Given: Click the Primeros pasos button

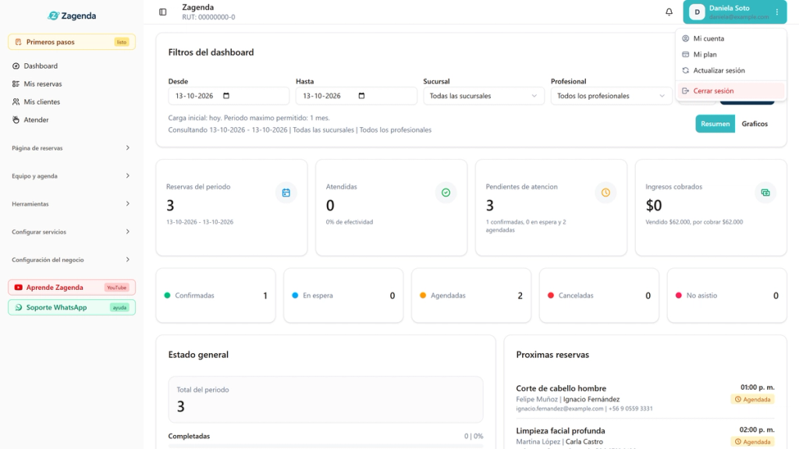Looking at the screenshot, I should 72,42.
